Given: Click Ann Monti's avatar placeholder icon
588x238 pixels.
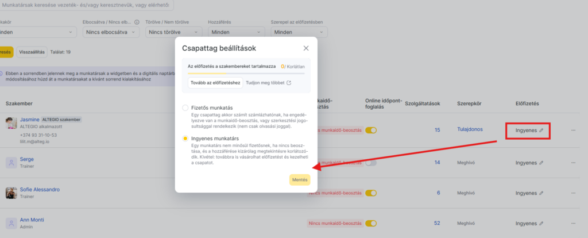Looking at the screenshot, I should coord(11,223).
